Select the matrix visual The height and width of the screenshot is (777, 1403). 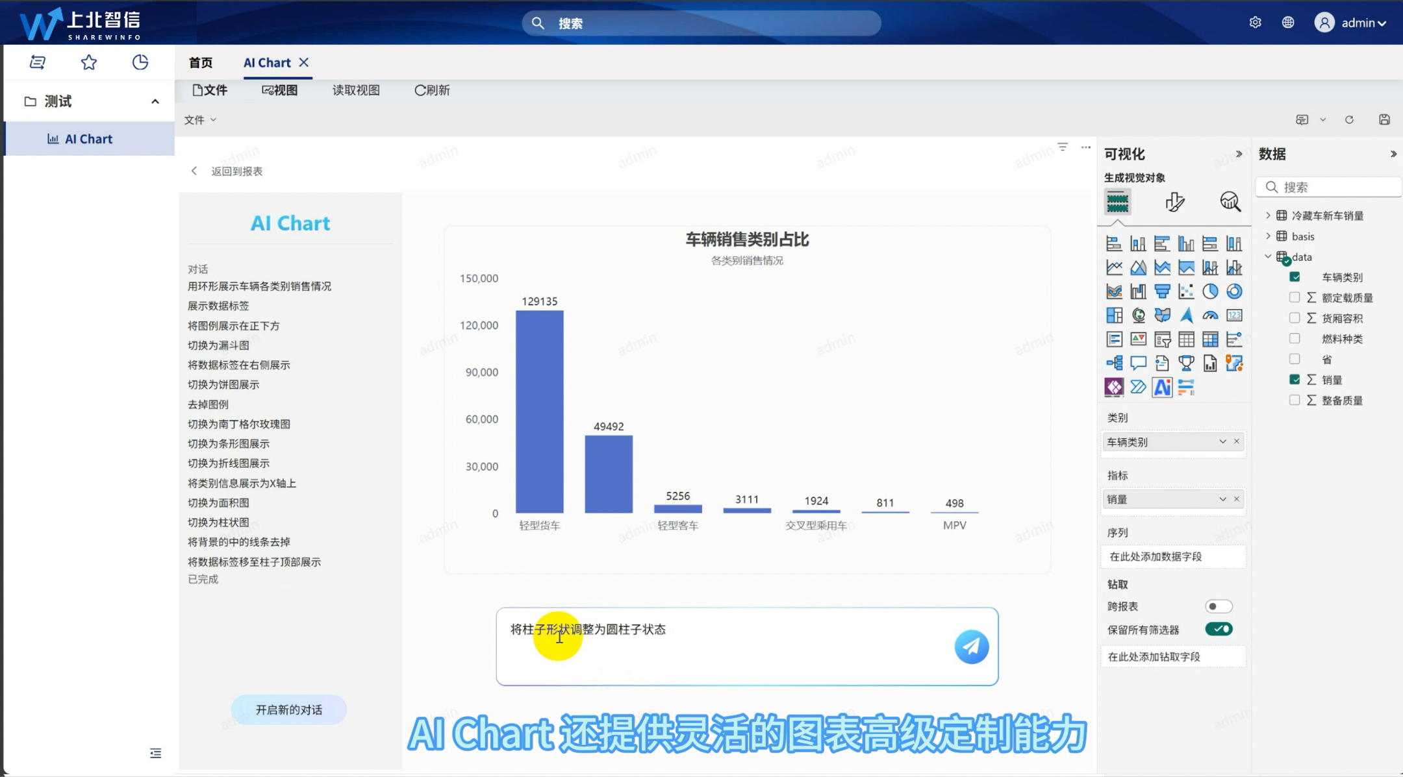(x=1209, y=339)
